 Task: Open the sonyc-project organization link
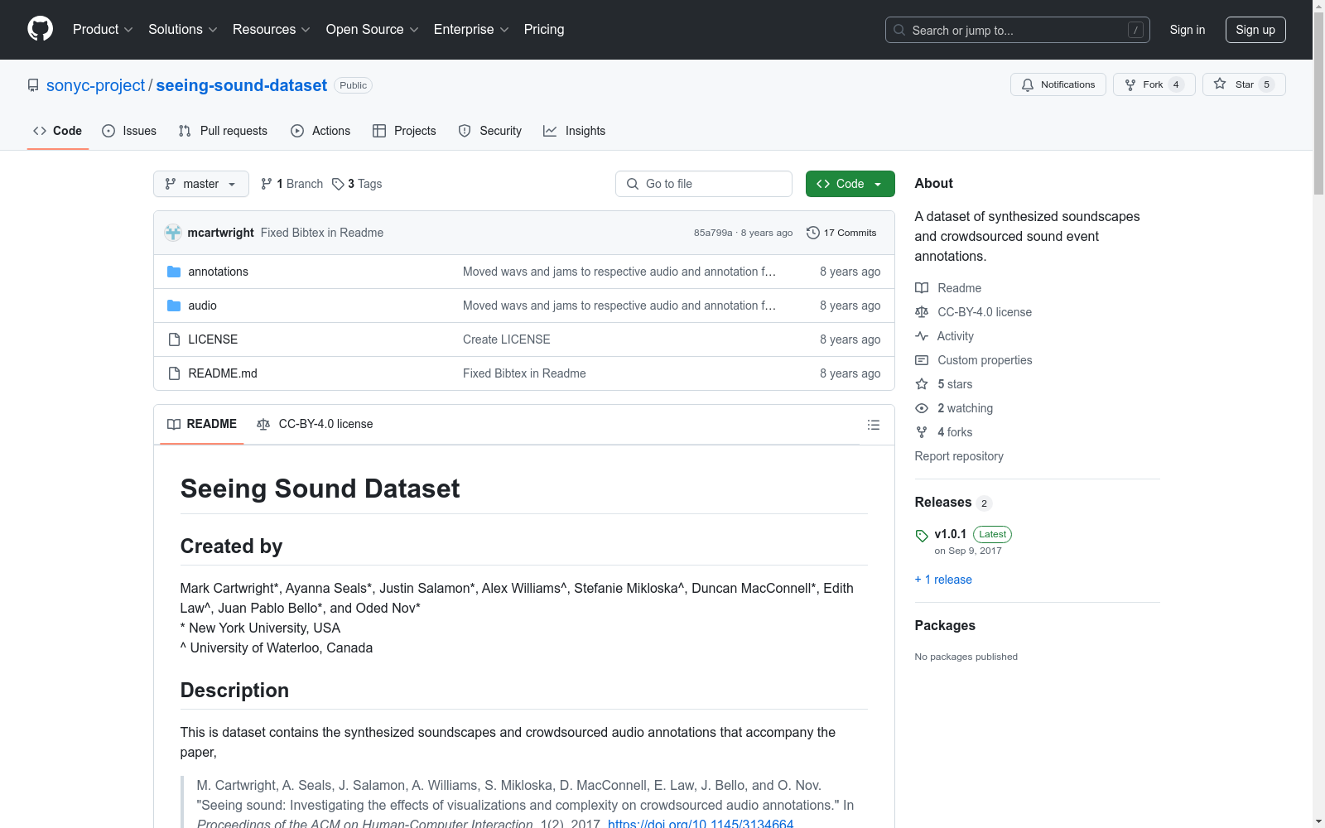(95, 85)
